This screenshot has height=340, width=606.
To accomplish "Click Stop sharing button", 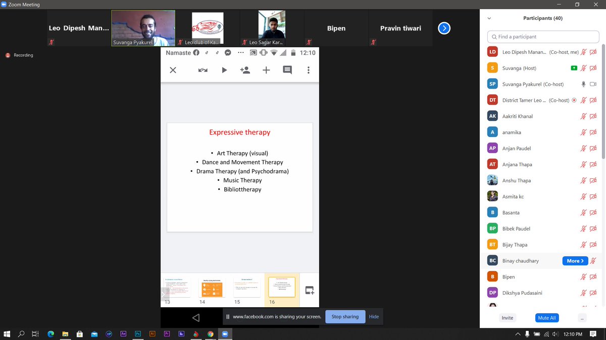I will (345, 317).
